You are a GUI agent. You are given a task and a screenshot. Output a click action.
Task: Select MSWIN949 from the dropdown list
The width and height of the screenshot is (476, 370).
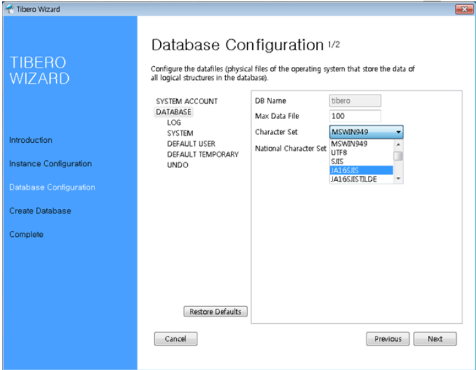pyautogui.click(x=362, y=143)
